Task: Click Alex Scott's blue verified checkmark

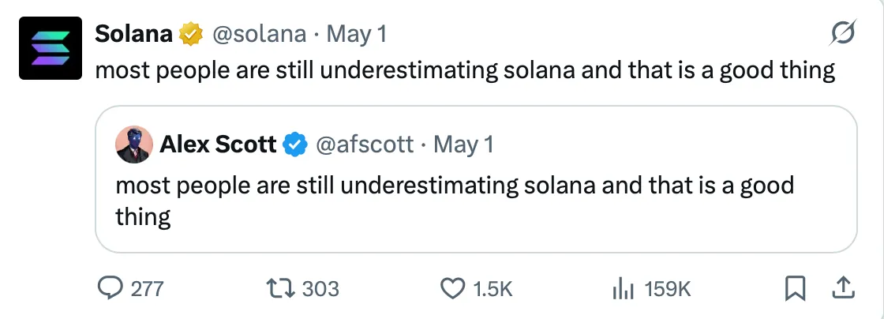Action: (x=295, y=144)
